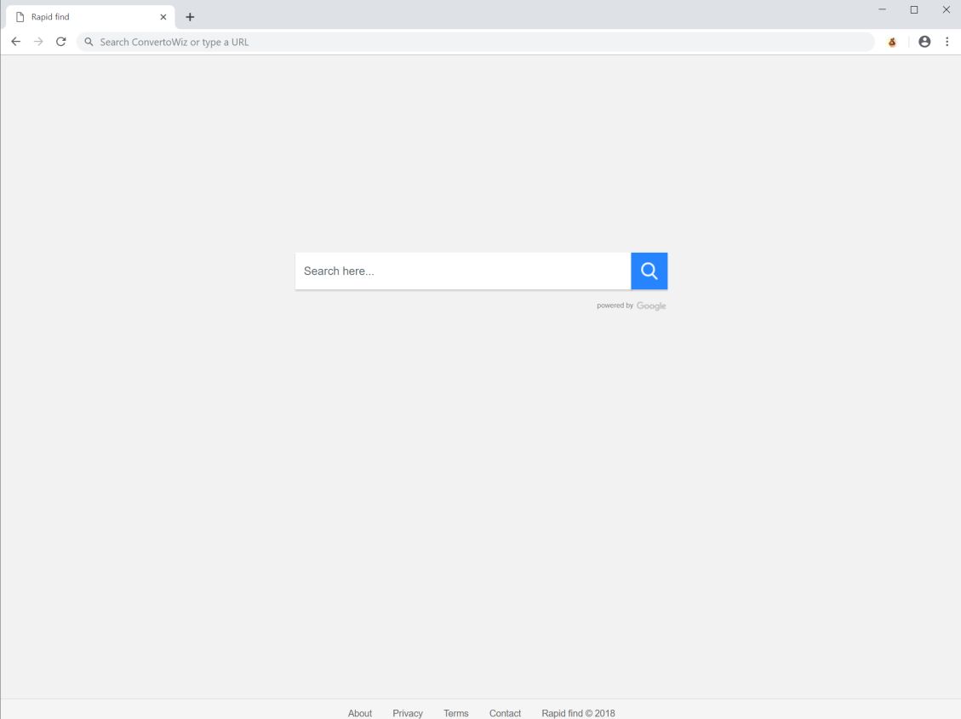Click the 'powered by Google' label
Image resolution: width=961 pixels, height=719 pixels.
click(x=632, y=305)
